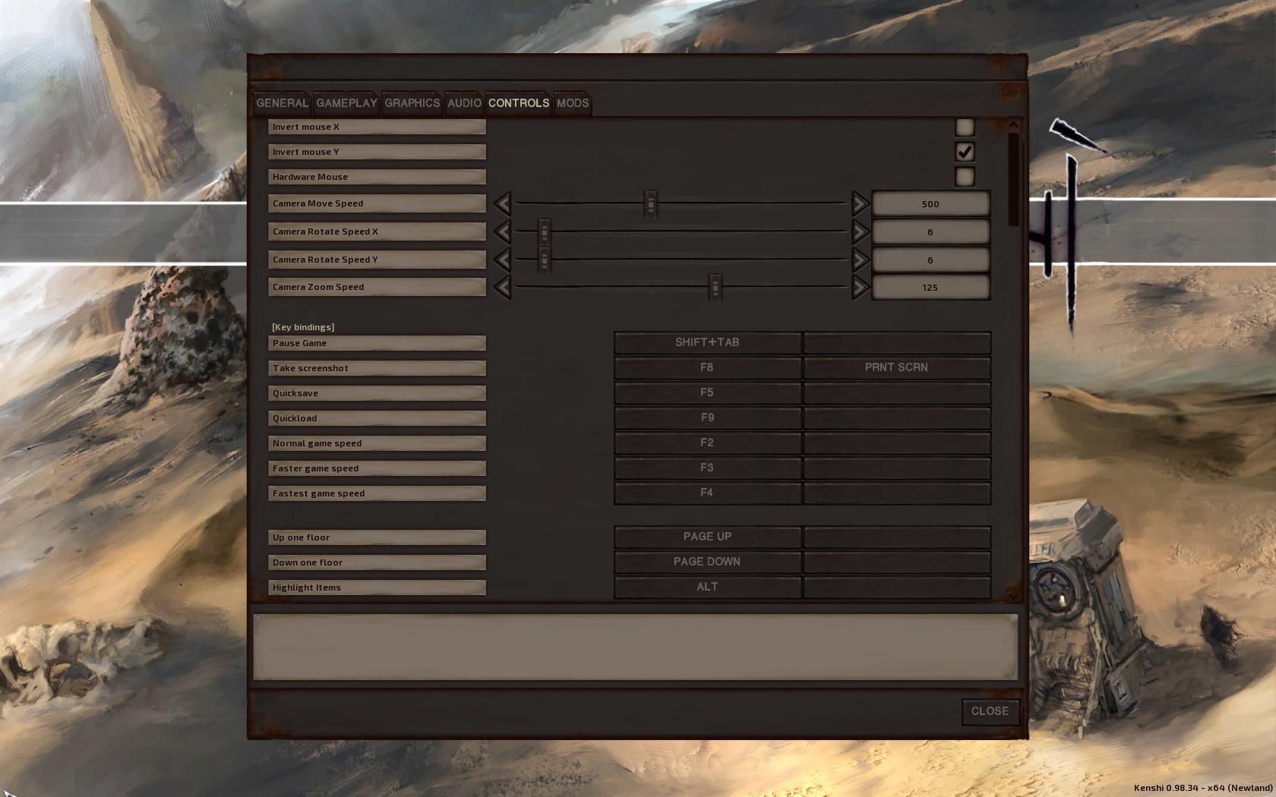Set secondary binding slot for Highlight Items
Screen dimensions: 1276x797
point(897,587)
